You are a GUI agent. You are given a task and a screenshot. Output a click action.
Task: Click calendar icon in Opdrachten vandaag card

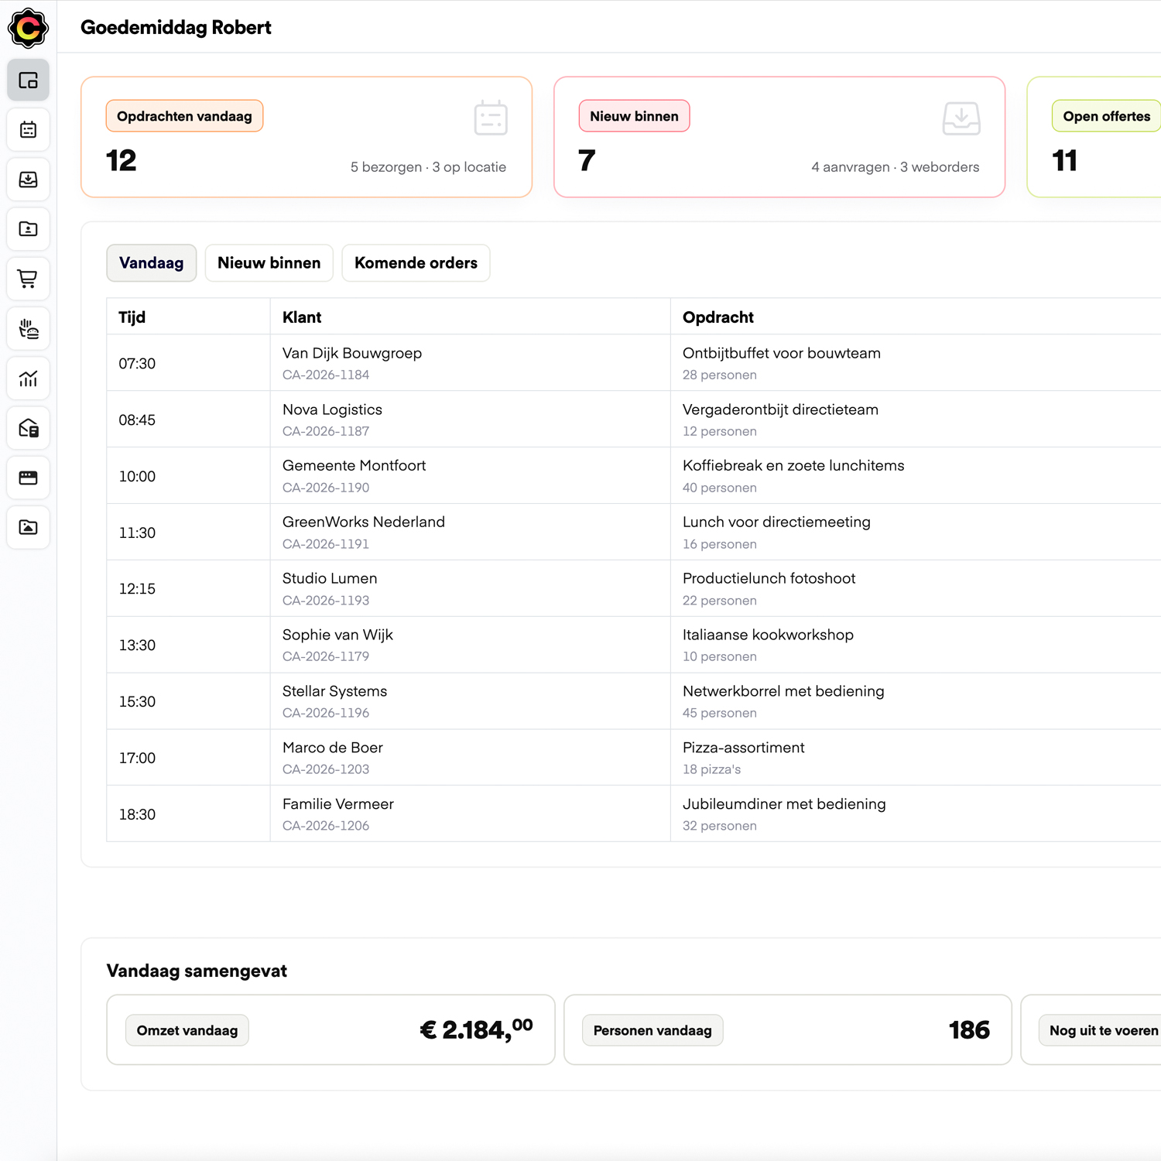pyautogui.click(x=491, y=118)
